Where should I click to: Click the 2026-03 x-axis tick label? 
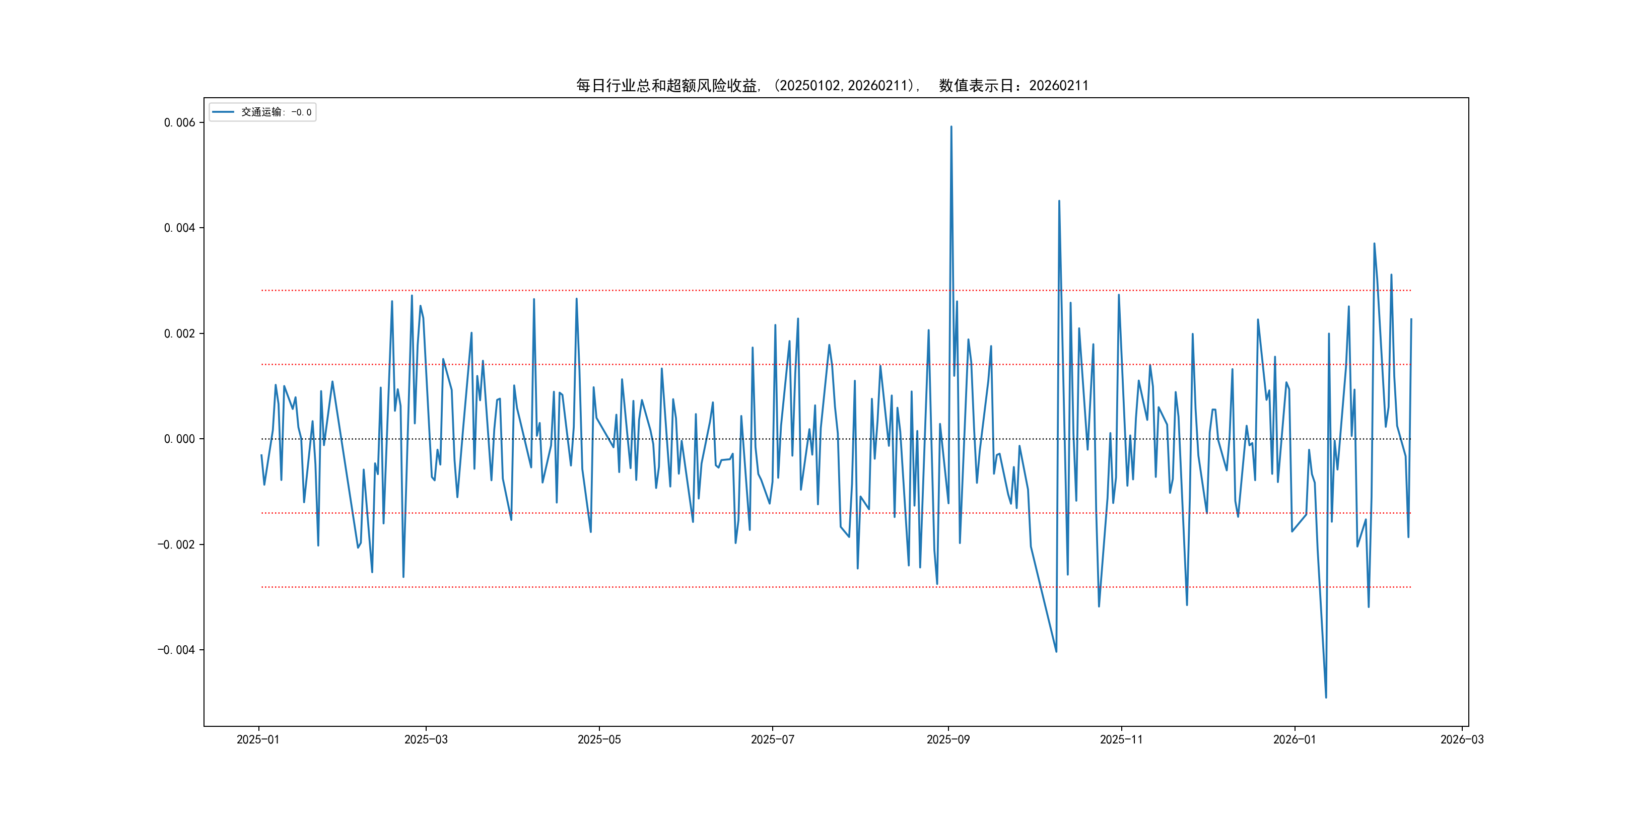pyautogui.click(x=1462, y=739)
